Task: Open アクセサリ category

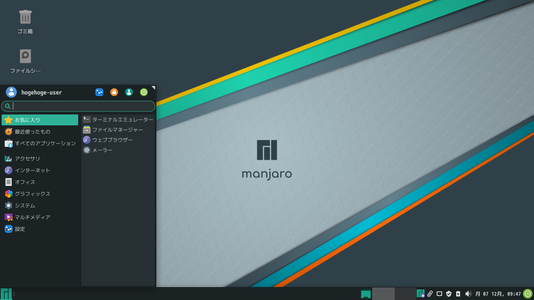Action: [40, 159]
